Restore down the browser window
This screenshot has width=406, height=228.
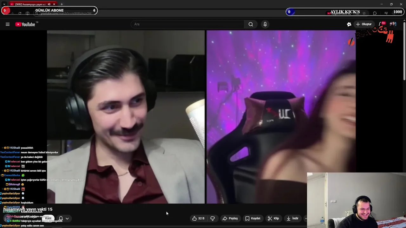391,4
